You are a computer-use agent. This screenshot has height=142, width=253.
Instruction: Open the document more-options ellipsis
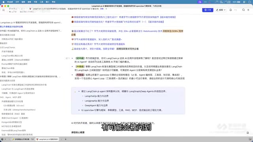click(x=236, y=10)
